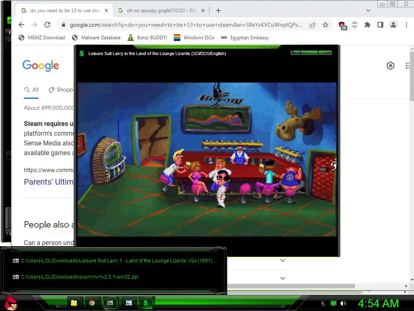Click the green monitor tray icon
This screenshot has width=414, height=311.
pos(334,303)
